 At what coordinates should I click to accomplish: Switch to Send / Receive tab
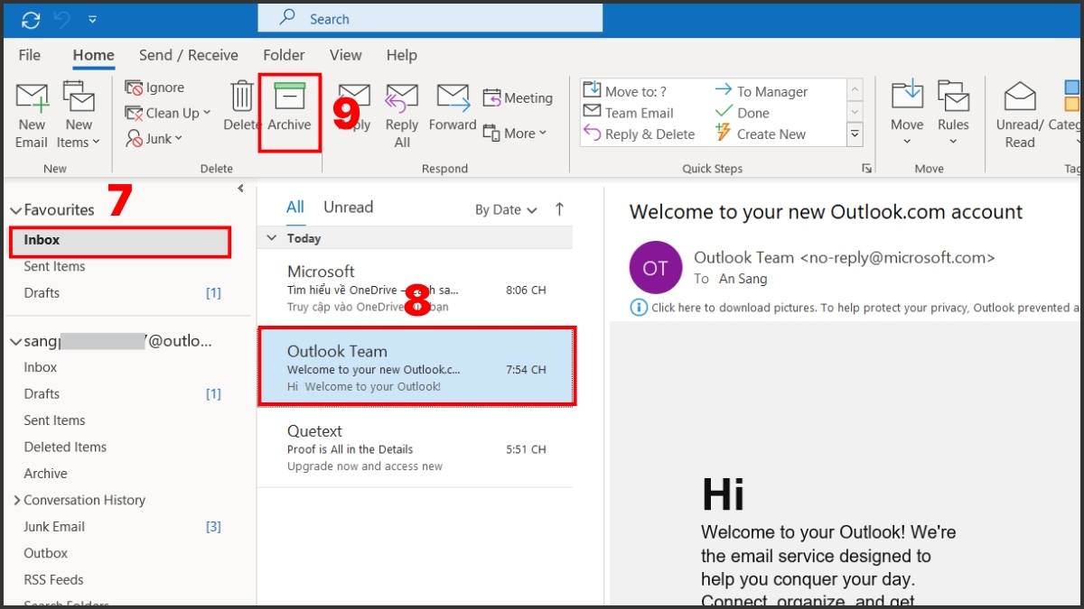pyautogui.click(x=190, y=55)
